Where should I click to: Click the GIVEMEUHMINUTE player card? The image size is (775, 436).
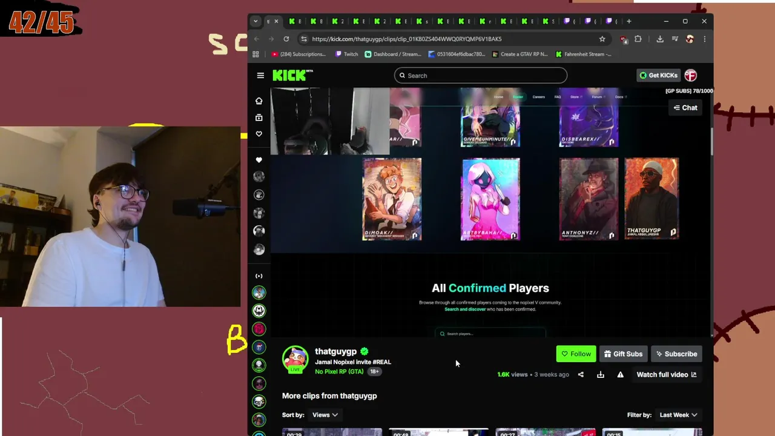pyautogui.click(x=490, y=117)
